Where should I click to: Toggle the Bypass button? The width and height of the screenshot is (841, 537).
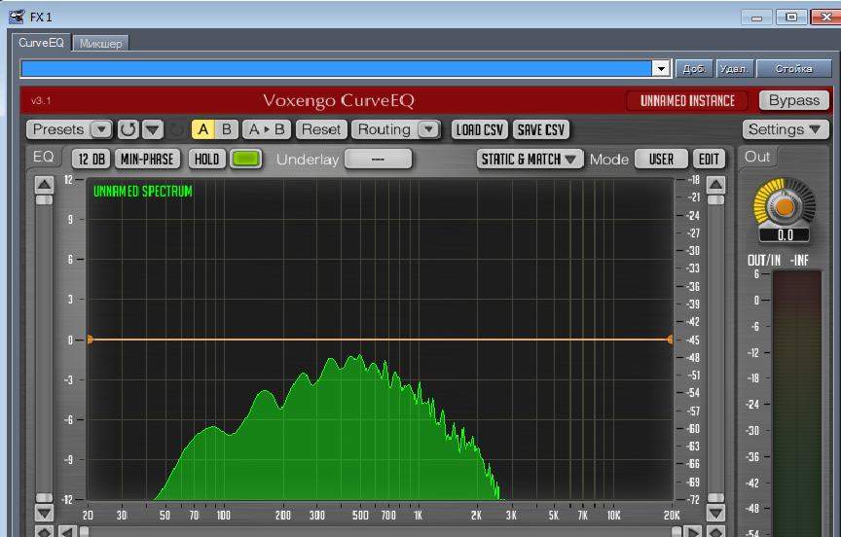pos(794,100)
